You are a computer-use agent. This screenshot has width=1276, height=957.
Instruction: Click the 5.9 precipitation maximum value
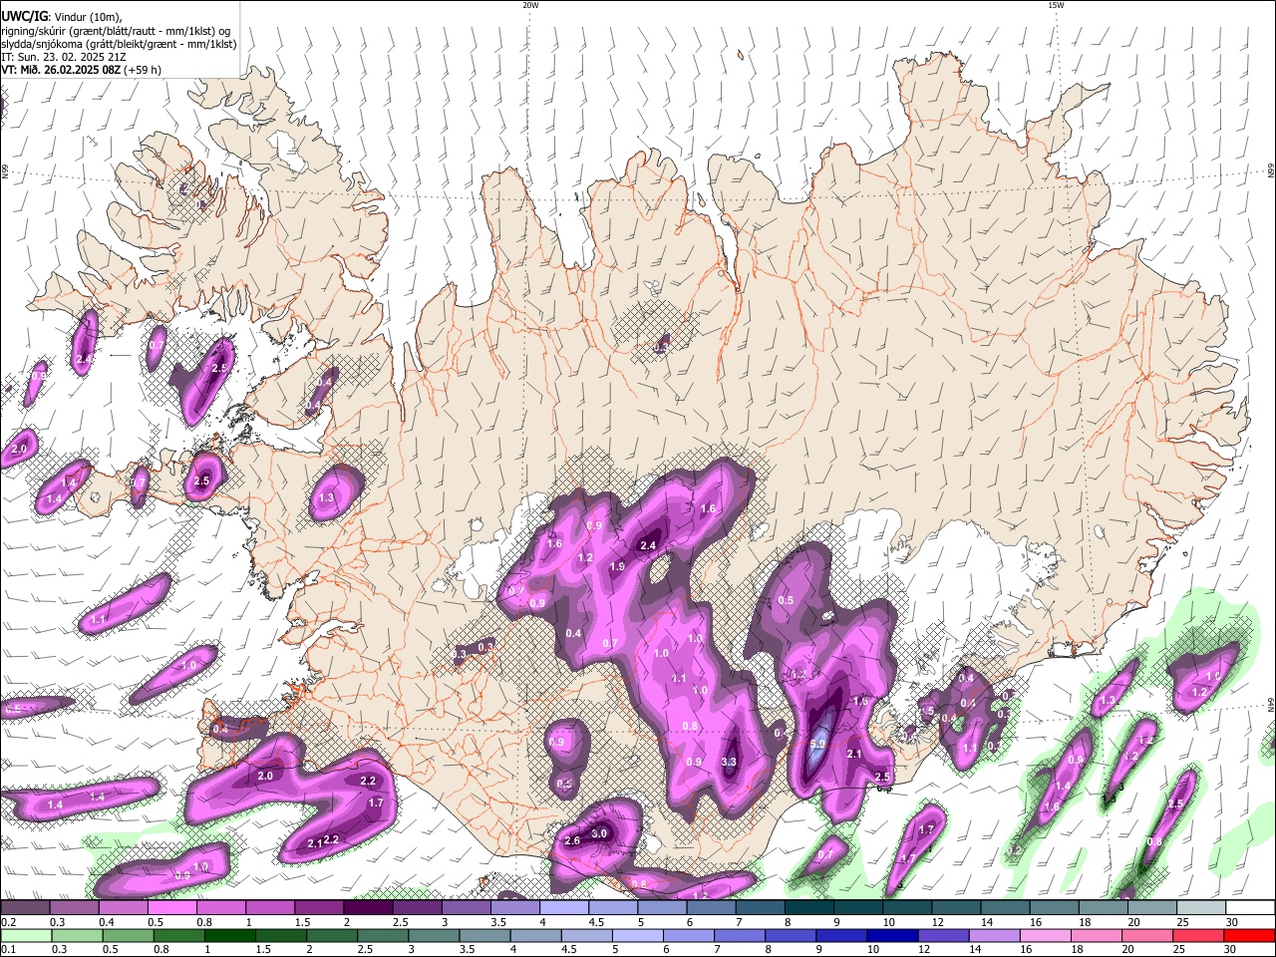coord(818,744)
